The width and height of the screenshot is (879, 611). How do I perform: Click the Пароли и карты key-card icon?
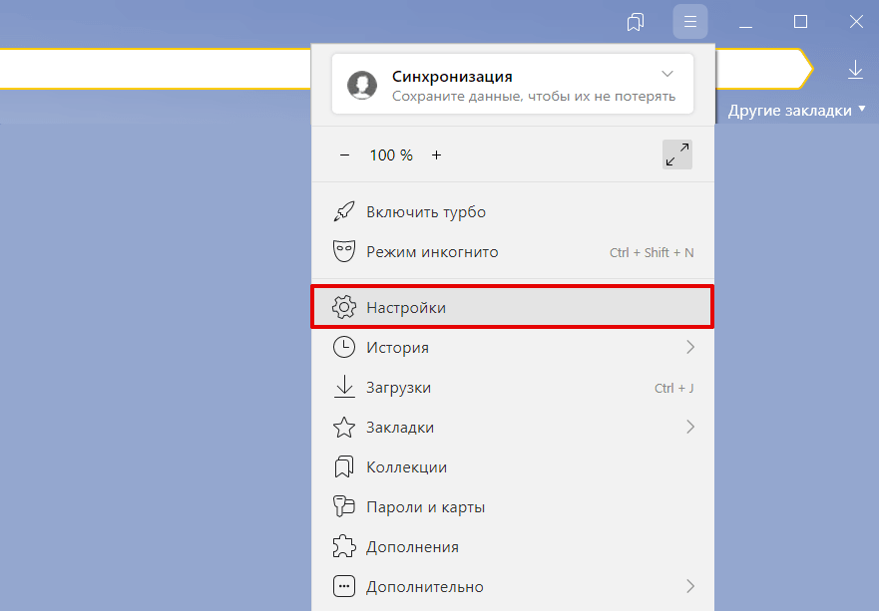click(343, 507)
